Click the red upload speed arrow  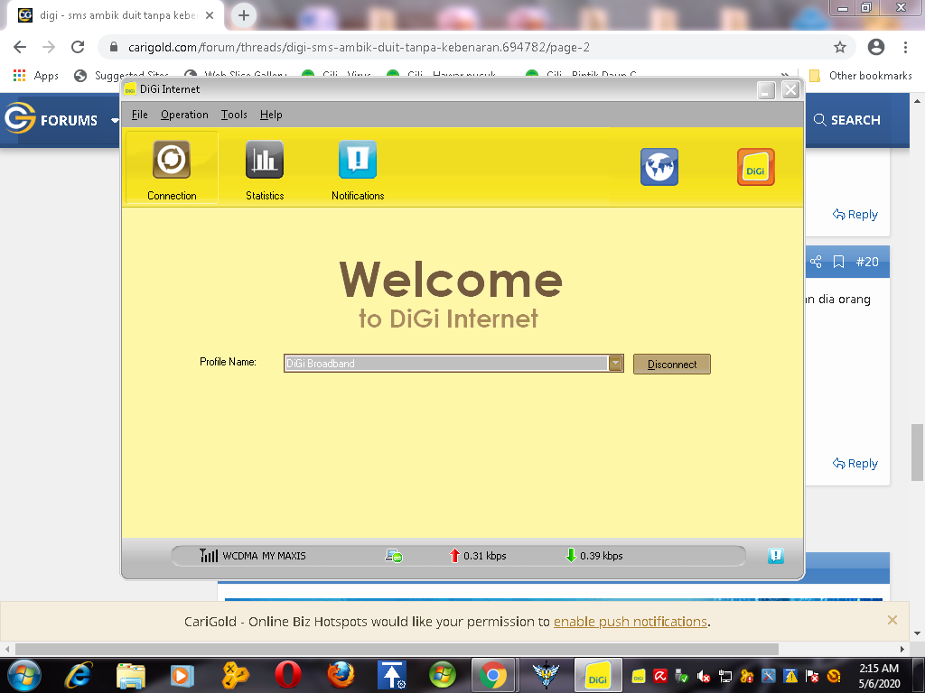pyautogui.click(x=454, y=555)
